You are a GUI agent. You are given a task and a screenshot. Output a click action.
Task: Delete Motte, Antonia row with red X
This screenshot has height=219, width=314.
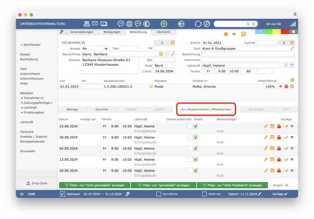[x=286, y=86]
